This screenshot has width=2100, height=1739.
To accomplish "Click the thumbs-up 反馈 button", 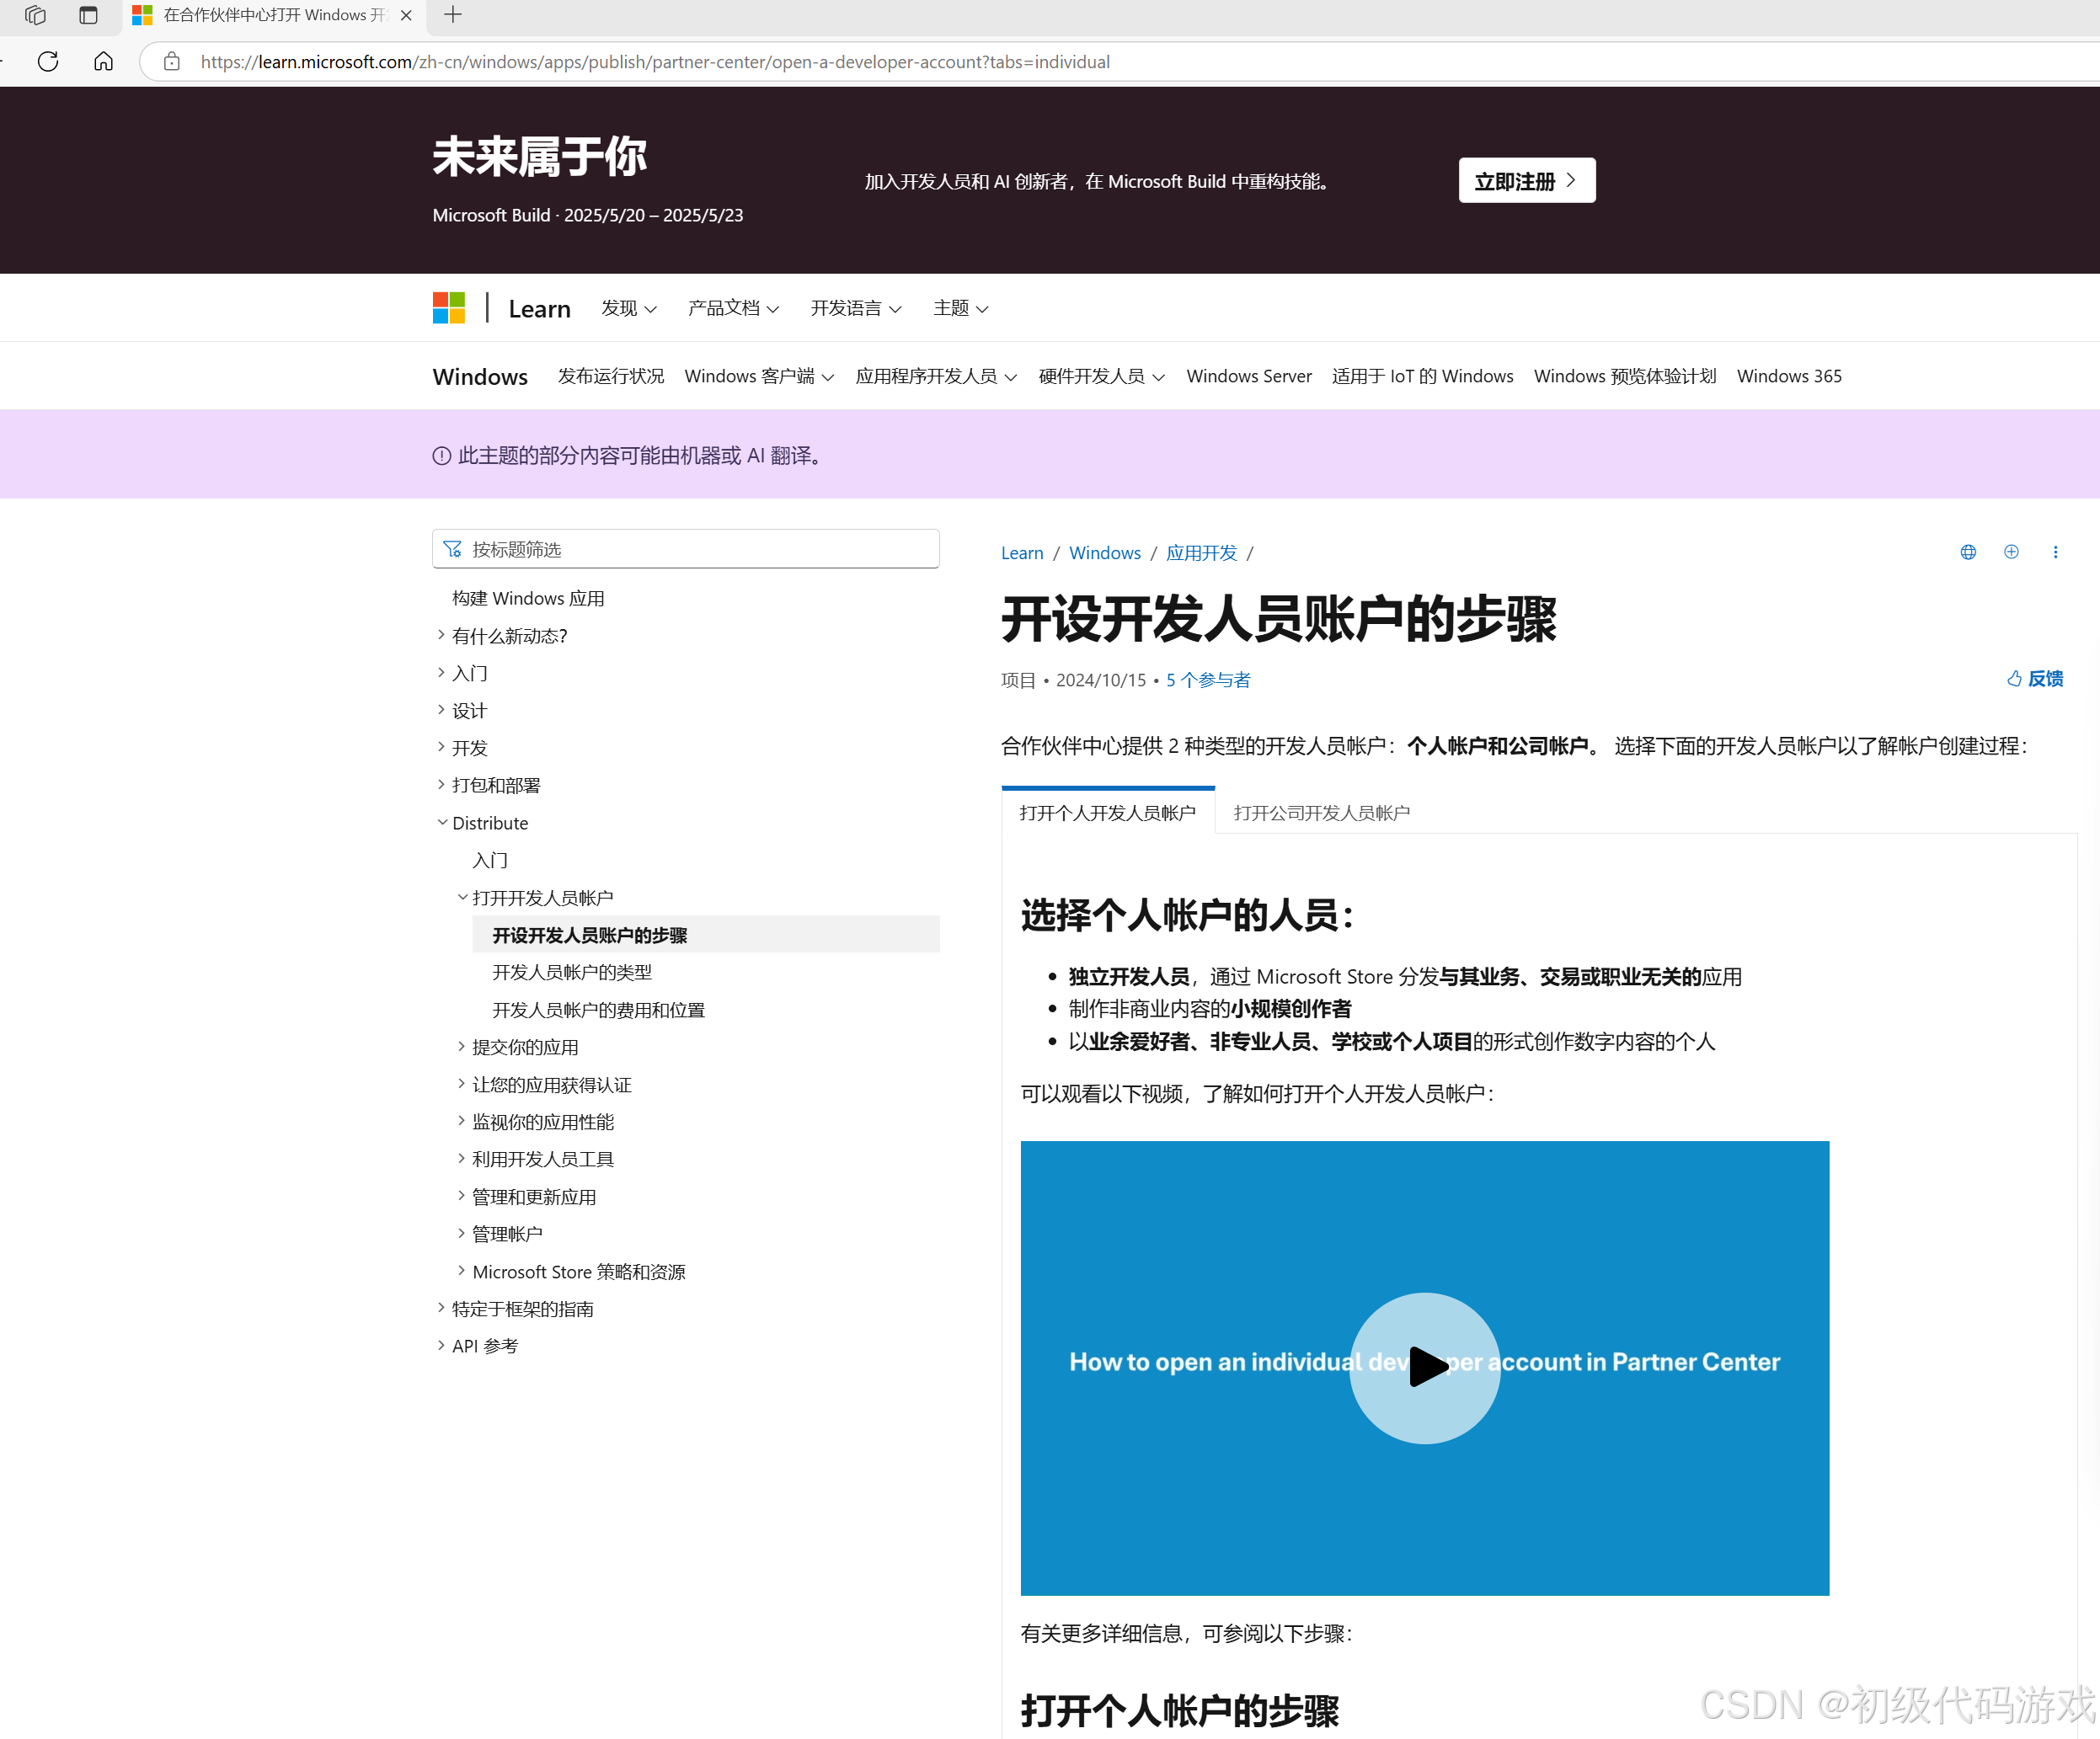I will (x=2035, y=679).
